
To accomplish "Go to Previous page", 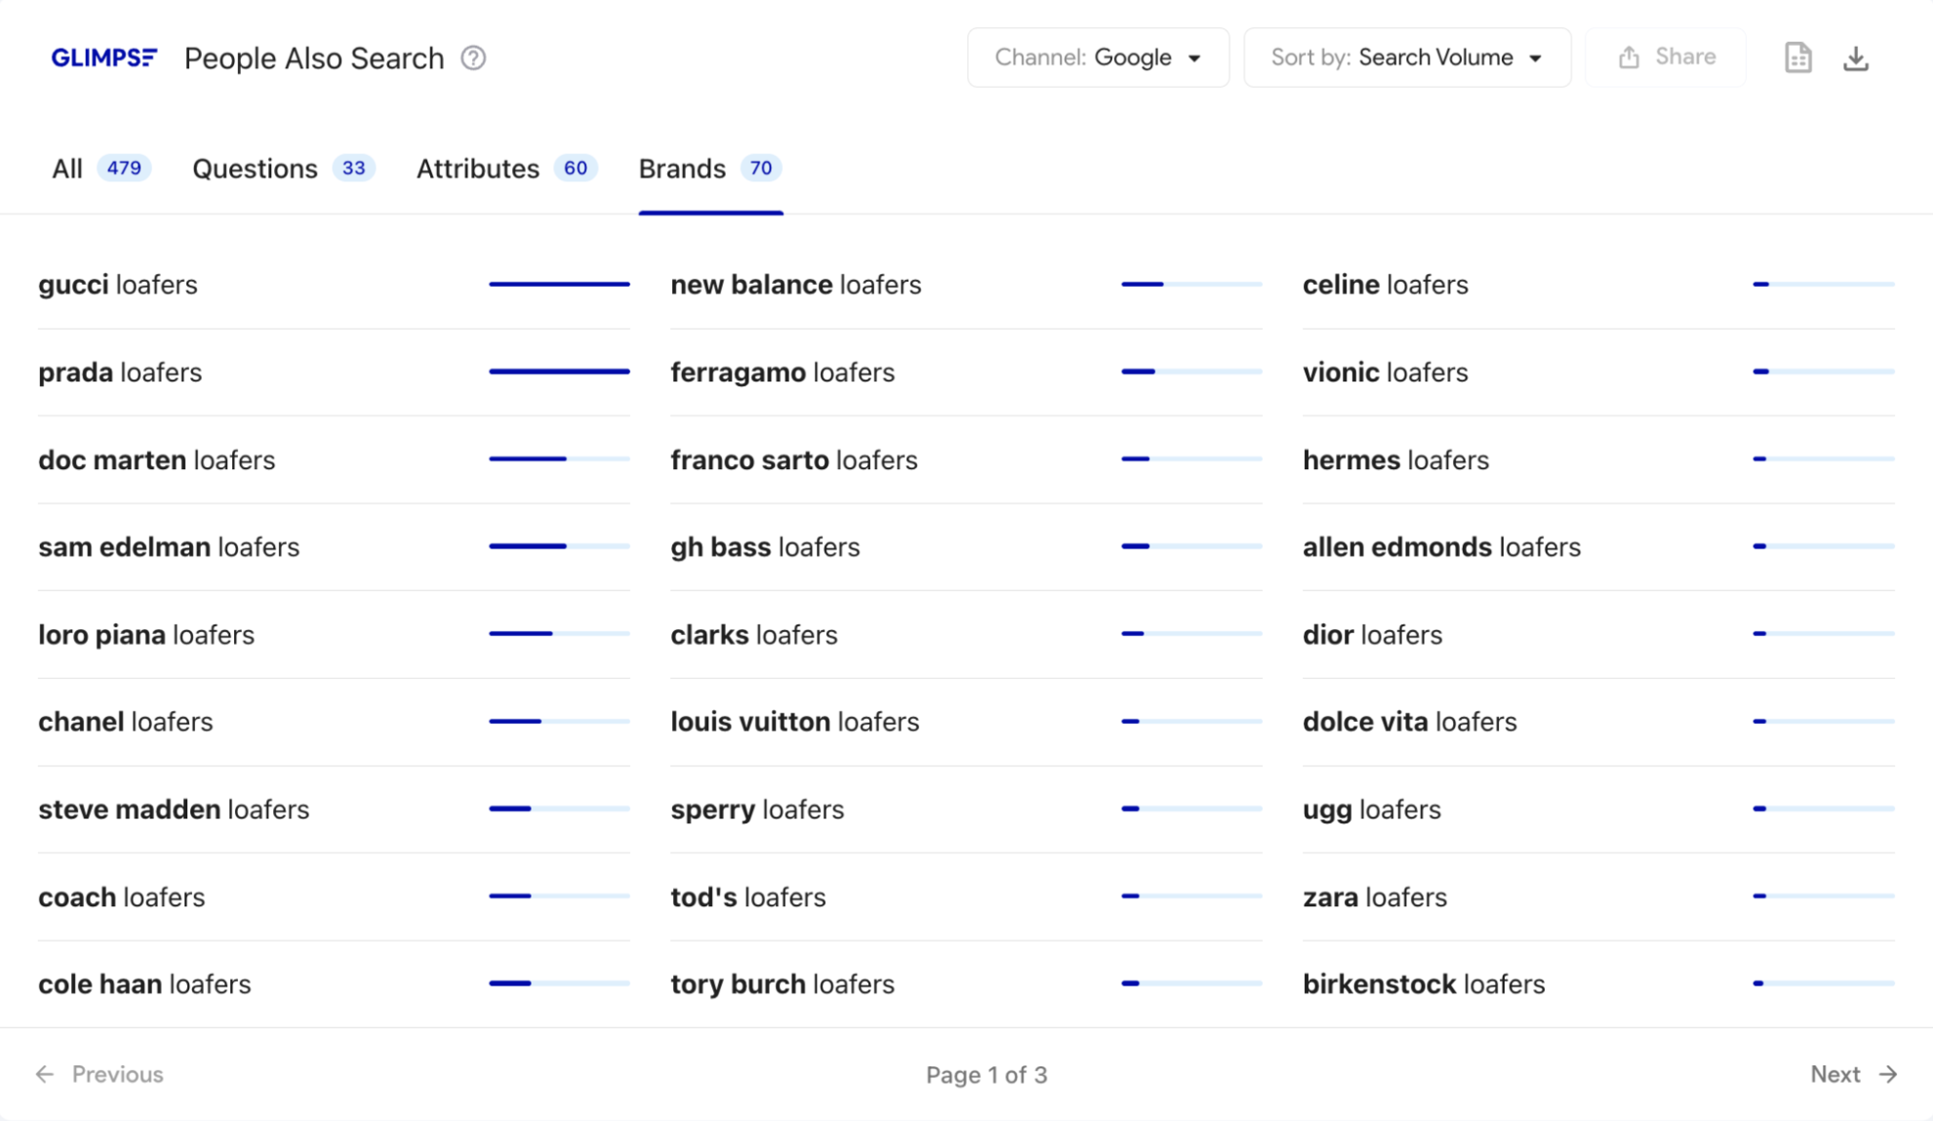I will pos(100,1074).
